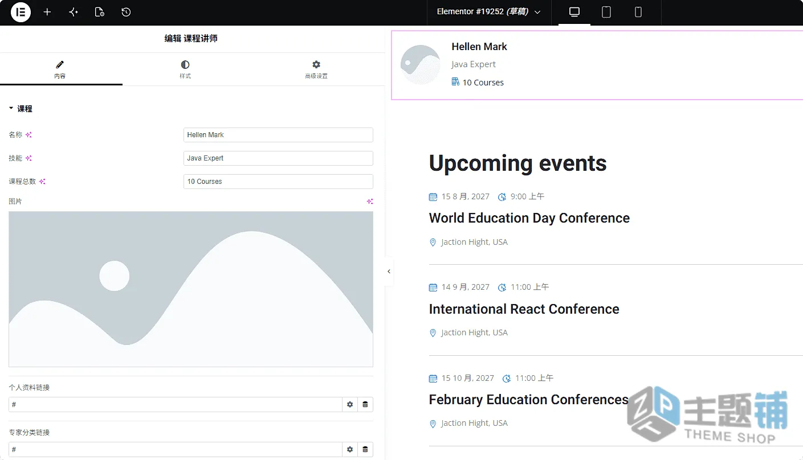Image resolution: width=803 pixels, height=460 pixels.
Task: Click calendar icon beside 15 8 月, 2027
Action: (x=433, y=197)
